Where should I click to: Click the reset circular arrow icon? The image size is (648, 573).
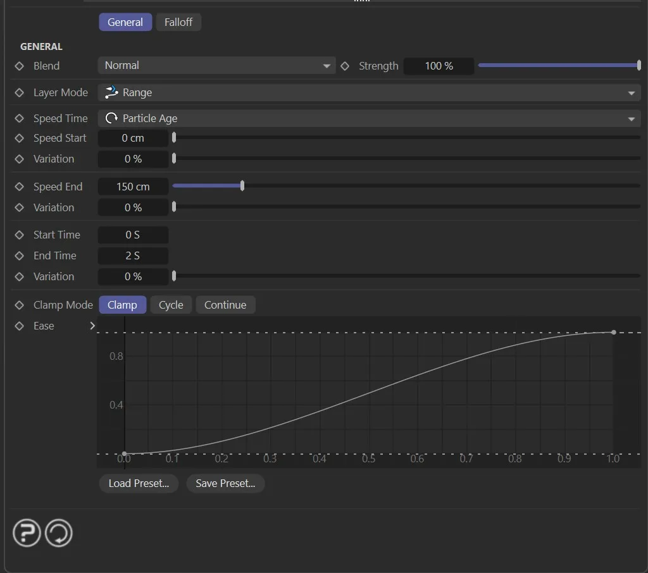click(x=59, y=533)
